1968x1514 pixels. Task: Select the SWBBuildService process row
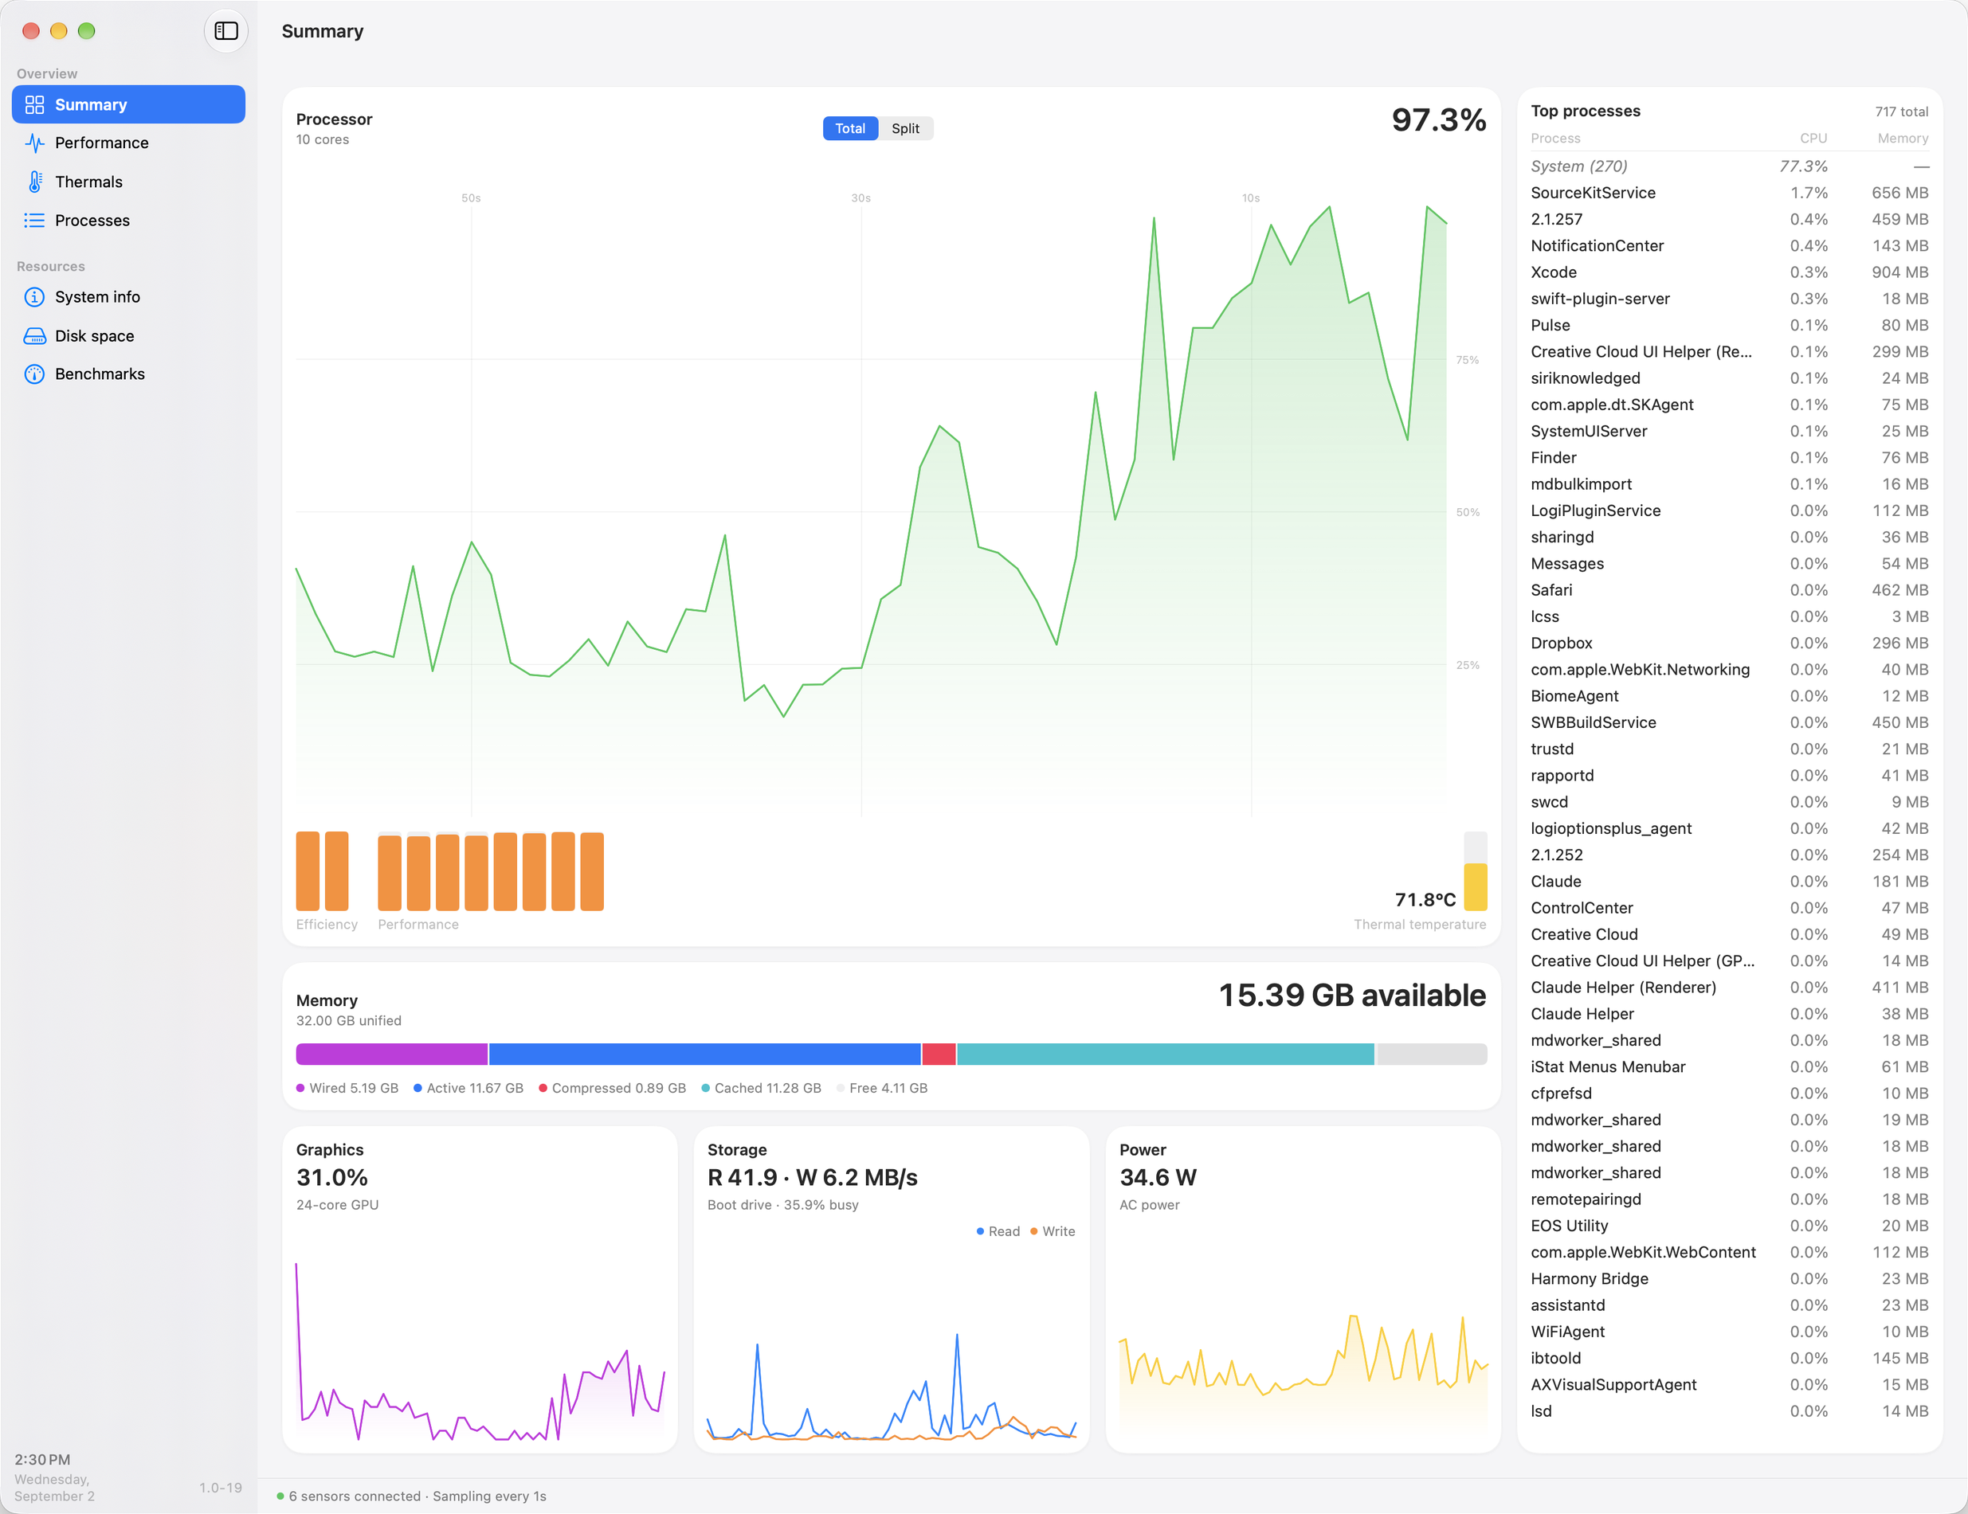(x=1729, y=722)
